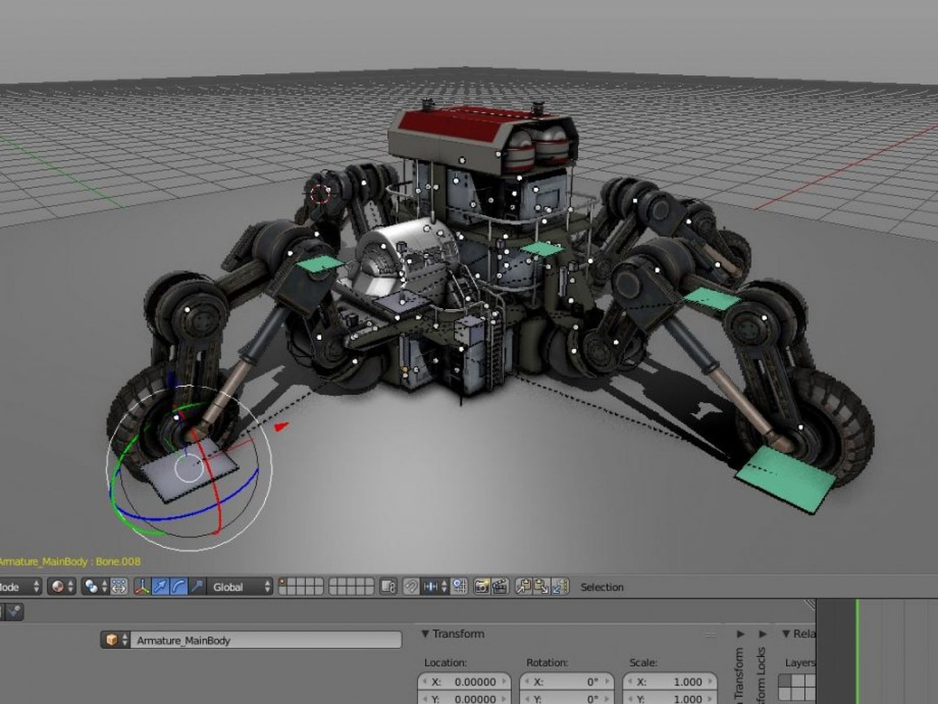938x704 pixels.
Task: Decrease Location X with left arrow
Action: tap(424, 682)
